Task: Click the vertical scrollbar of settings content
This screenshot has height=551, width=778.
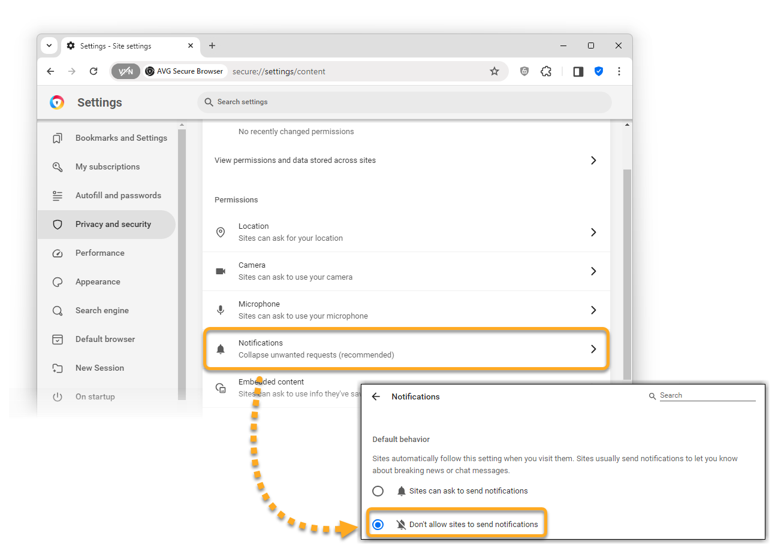Action: [627, 270]
